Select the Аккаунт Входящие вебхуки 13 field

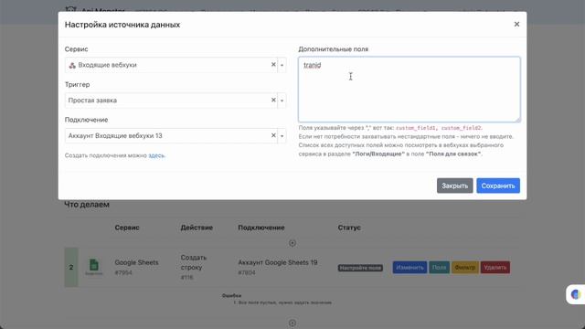click(x=175, y=136)
